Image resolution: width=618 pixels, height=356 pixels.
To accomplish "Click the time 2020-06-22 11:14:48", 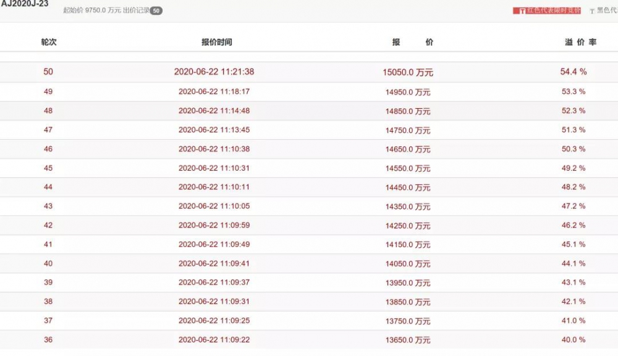I will click(x=214, y=111).
